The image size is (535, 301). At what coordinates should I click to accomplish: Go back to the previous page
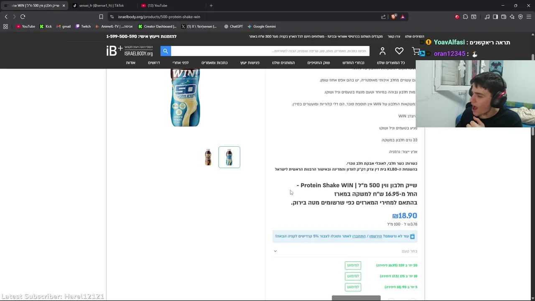[x=6, y=17]
